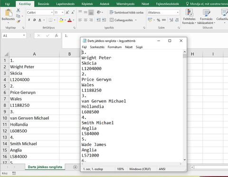228x177 pixels.
Task: Click the insert function fx icon
Action: click(x=57, y=36)
